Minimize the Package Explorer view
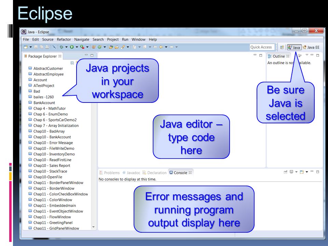The height and width of the screenshot is (246, 328). (x=86, y=55)
